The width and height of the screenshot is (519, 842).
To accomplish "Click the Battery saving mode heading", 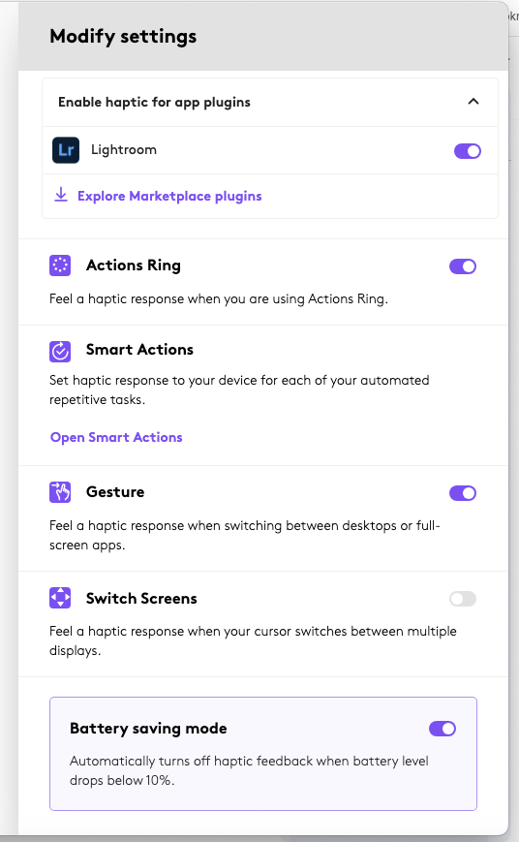I will 149,729.
